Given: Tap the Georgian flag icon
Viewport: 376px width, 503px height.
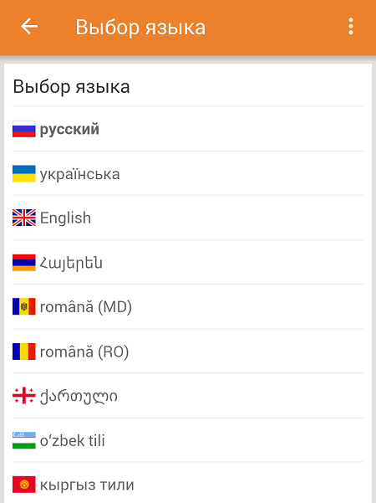Looking at the screenshot, I should (24, 396).
